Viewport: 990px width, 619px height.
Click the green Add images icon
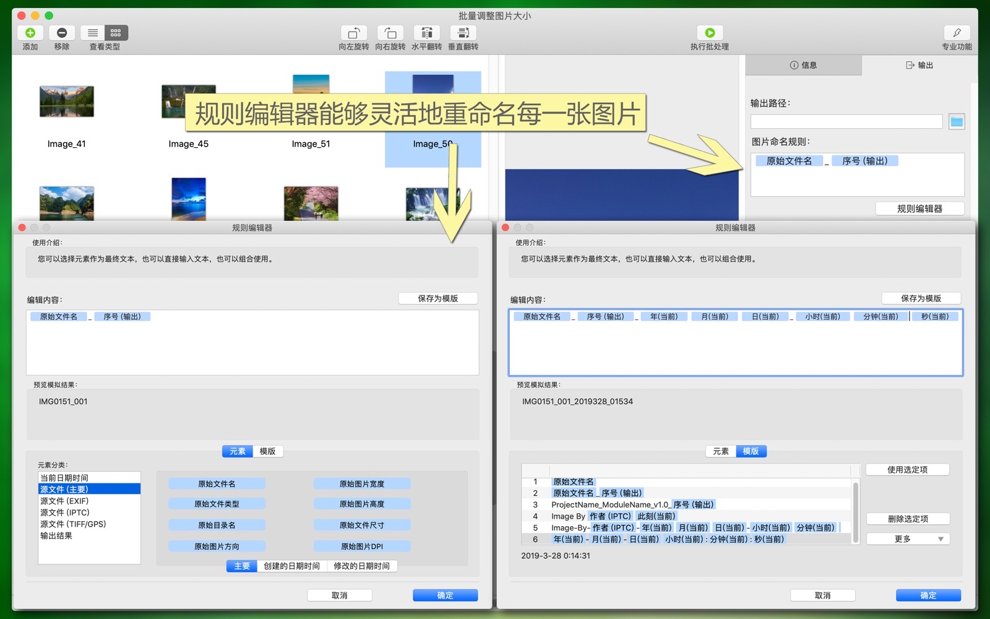click(30, 33)
